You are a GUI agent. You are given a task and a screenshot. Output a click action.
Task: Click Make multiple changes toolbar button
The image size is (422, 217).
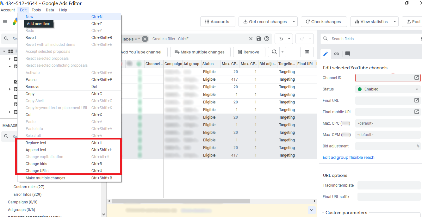pyautogui.click(x=200, y=52)
